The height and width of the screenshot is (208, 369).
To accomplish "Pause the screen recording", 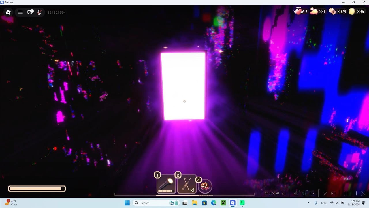I will tap(346, 193).
